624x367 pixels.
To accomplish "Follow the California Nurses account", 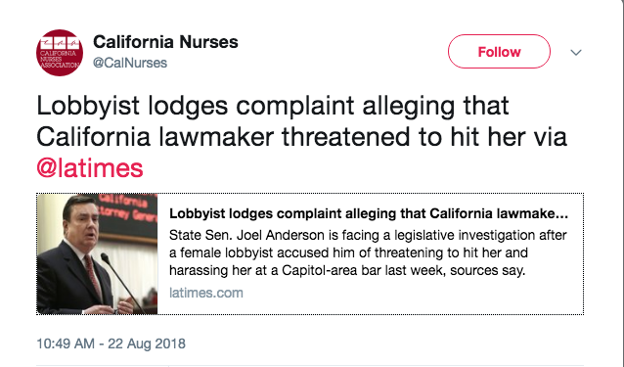I will click(499, 51).
